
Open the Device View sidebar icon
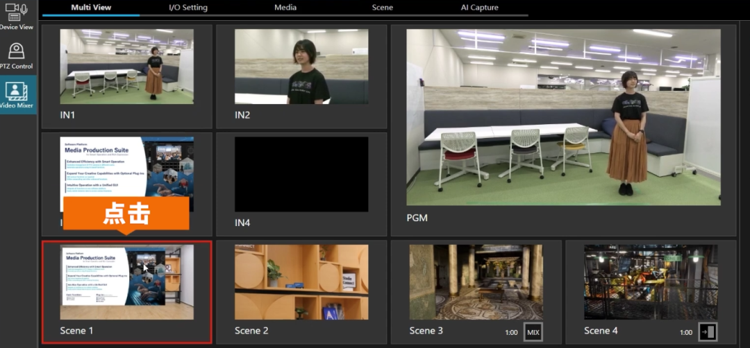17,15
